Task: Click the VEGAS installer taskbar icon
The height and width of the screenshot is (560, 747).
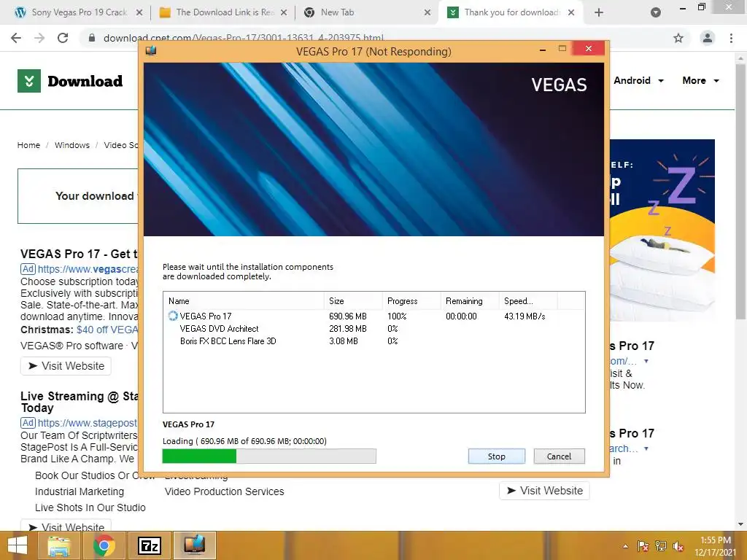Action: pos(194,545)
